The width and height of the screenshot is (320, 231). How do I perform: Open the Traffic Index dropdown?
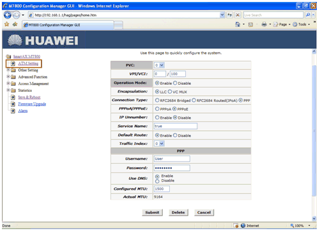(x=159, y=144)
